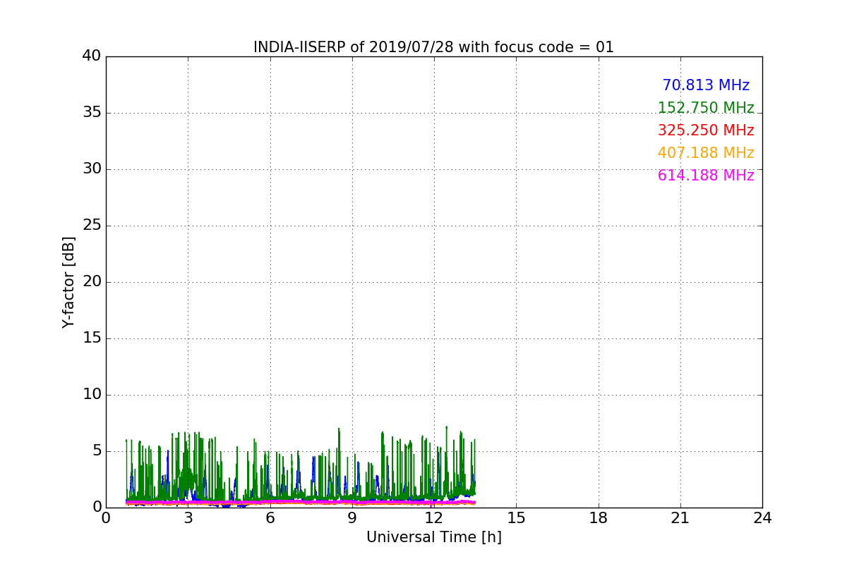Click the y-axis tick label 30
The image size is (847, 564).
pos(91,169)
